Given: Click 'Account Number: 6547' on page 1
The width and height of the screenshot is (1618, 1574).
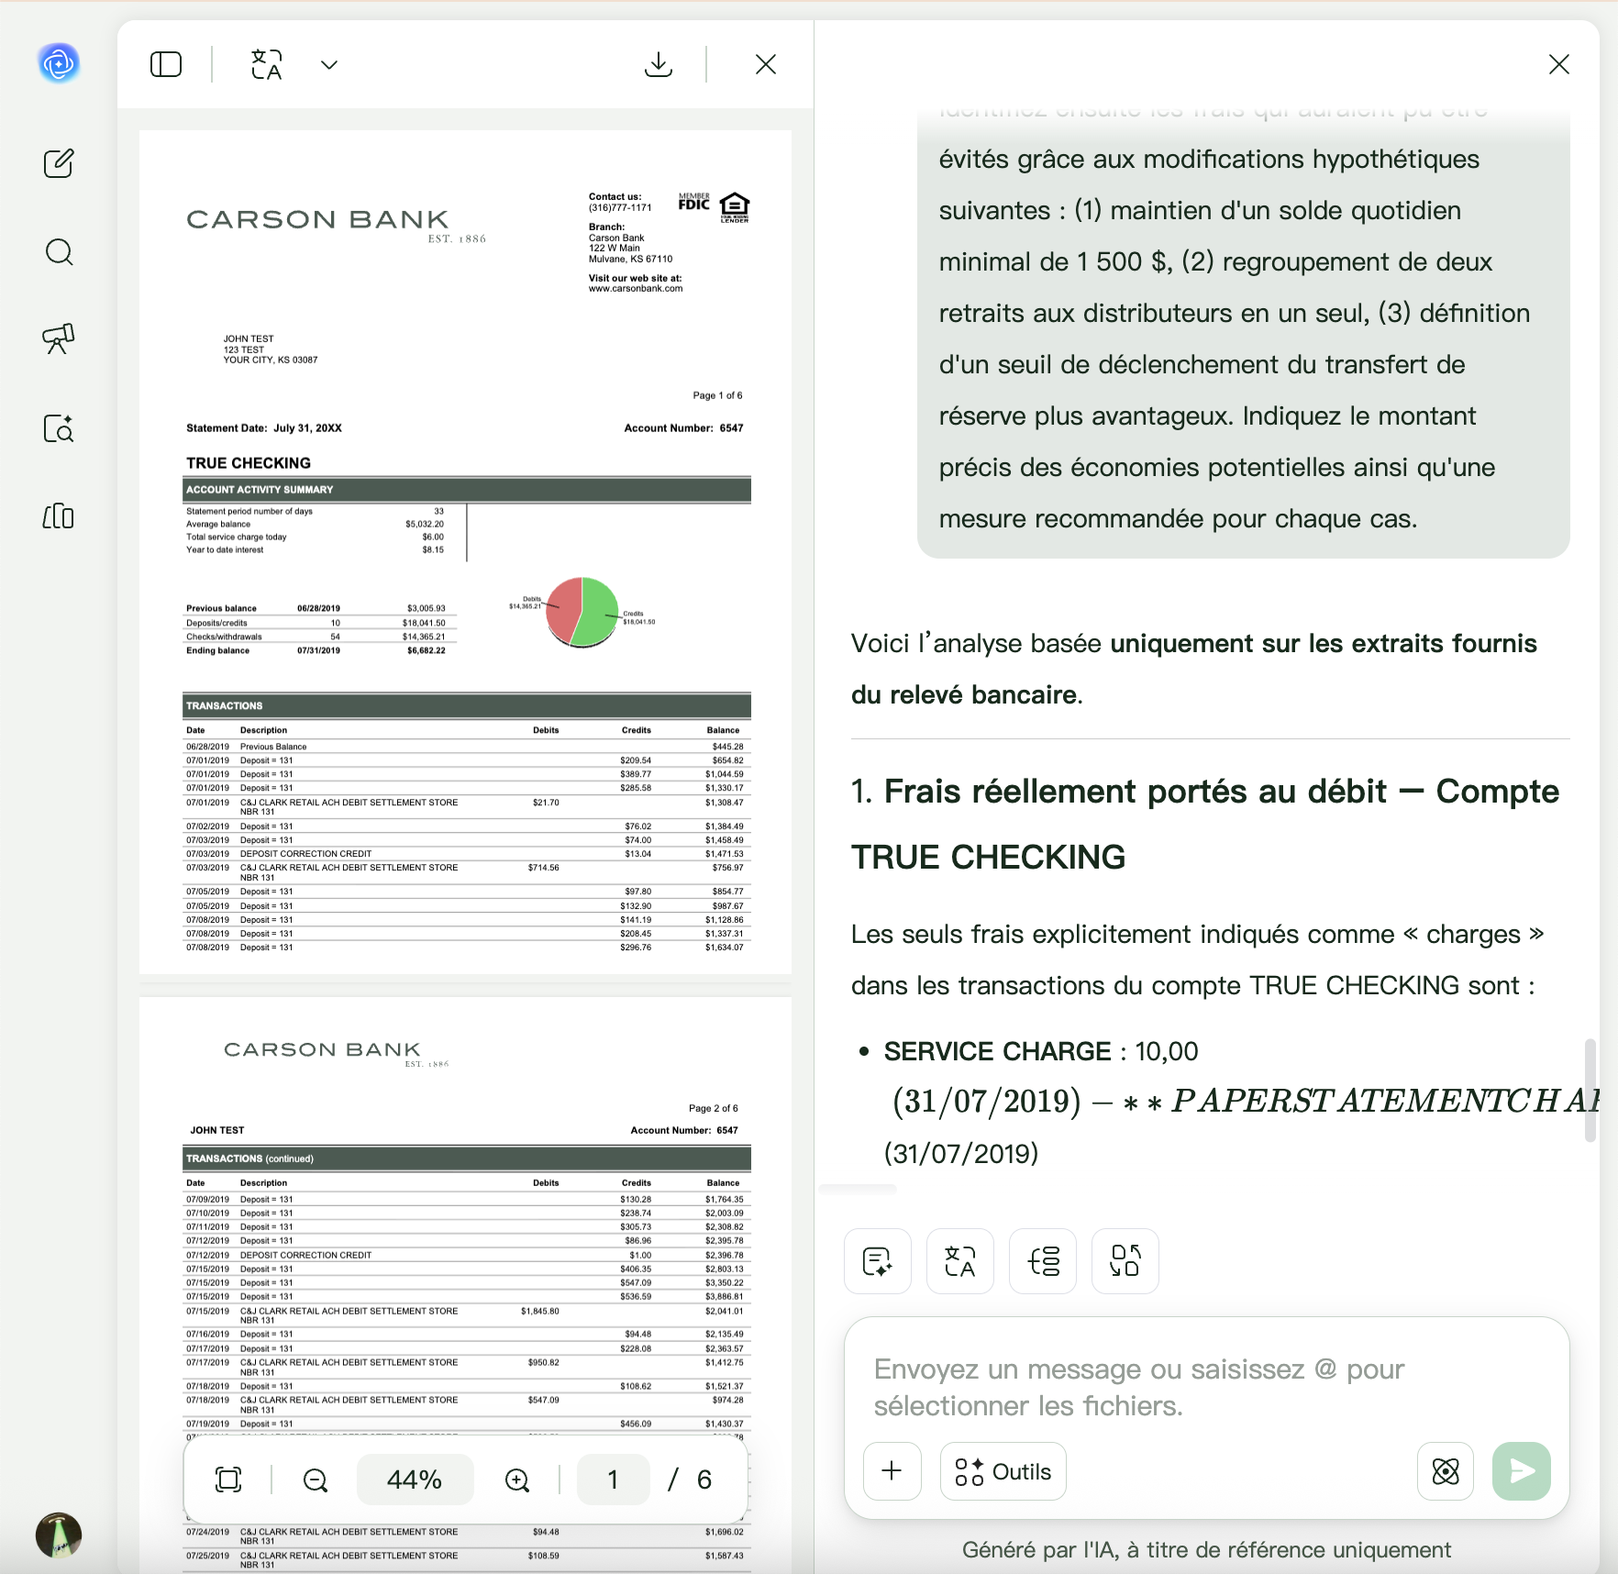Looking at the screenshot, I should coord(683,428).
